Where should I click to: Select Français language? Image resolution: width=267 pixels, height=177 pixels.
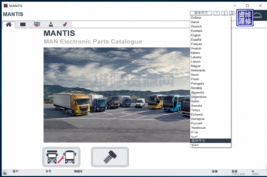pyautogui.click(x=211, y=44)
